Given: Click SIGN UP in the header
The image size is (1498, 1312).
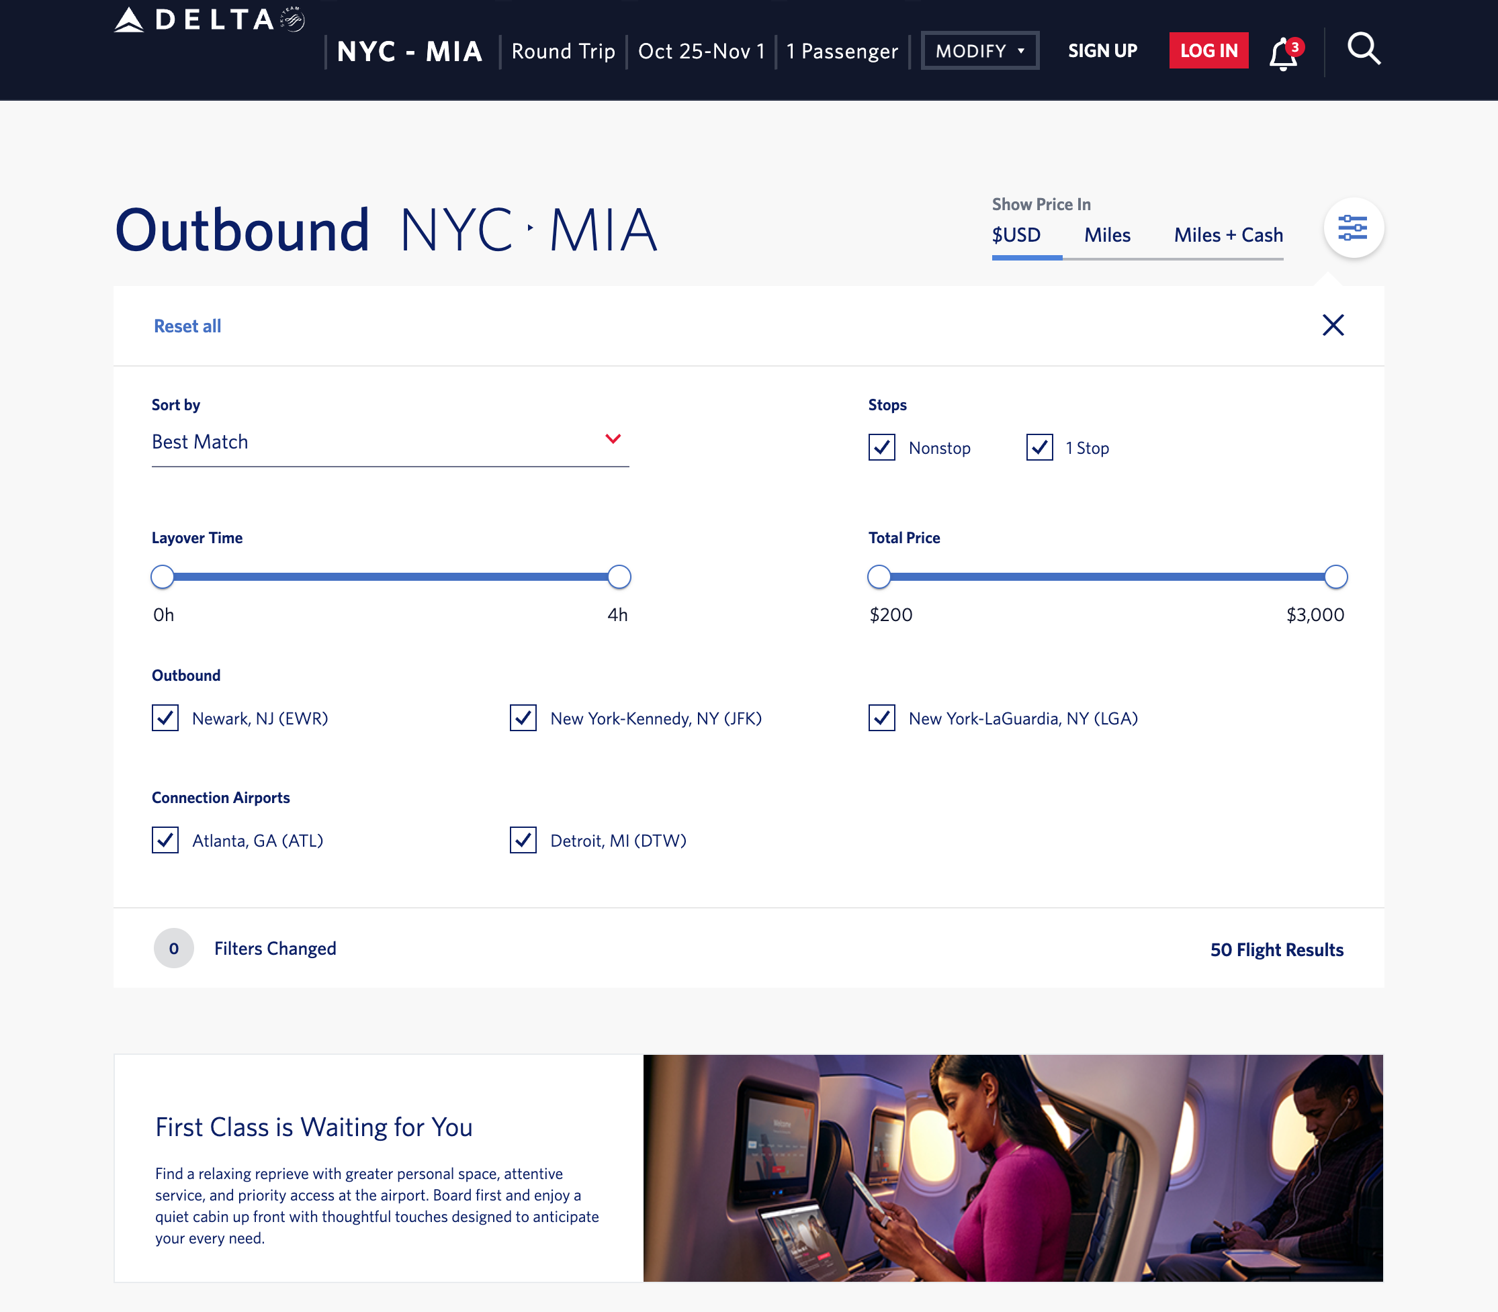Looking at the screenshot, I should [x=1102, y=50].
